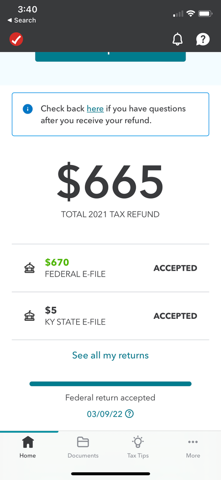Switch to the Documents tab
The image size is (221, 480).
coord(83,448)
